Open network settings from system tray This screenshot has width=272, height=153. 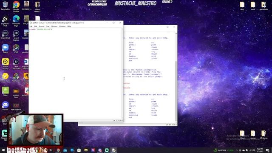[250, 150]
